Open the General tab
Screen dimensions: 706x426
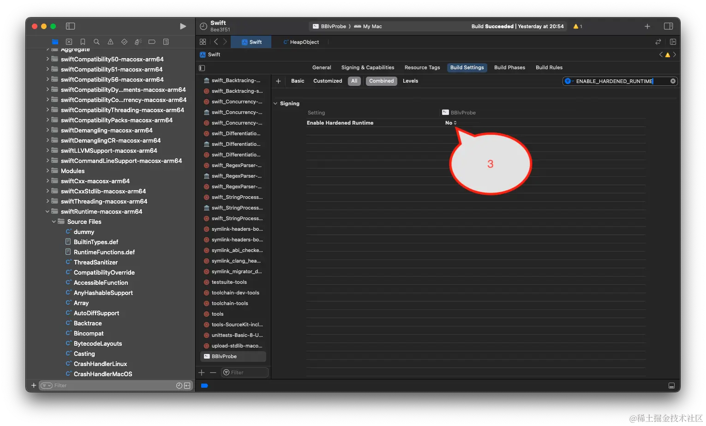[x=322, y=67]
